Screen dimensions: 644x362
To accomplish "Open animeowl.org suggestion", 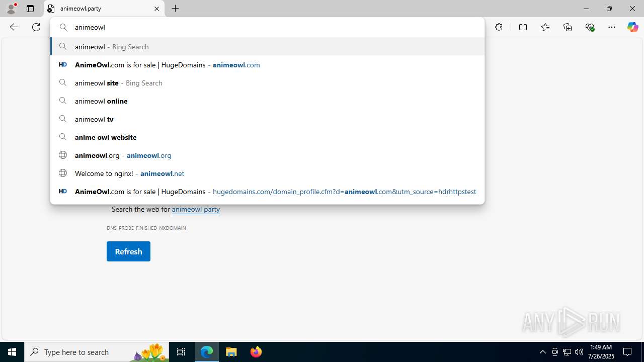I will (267, 155).
